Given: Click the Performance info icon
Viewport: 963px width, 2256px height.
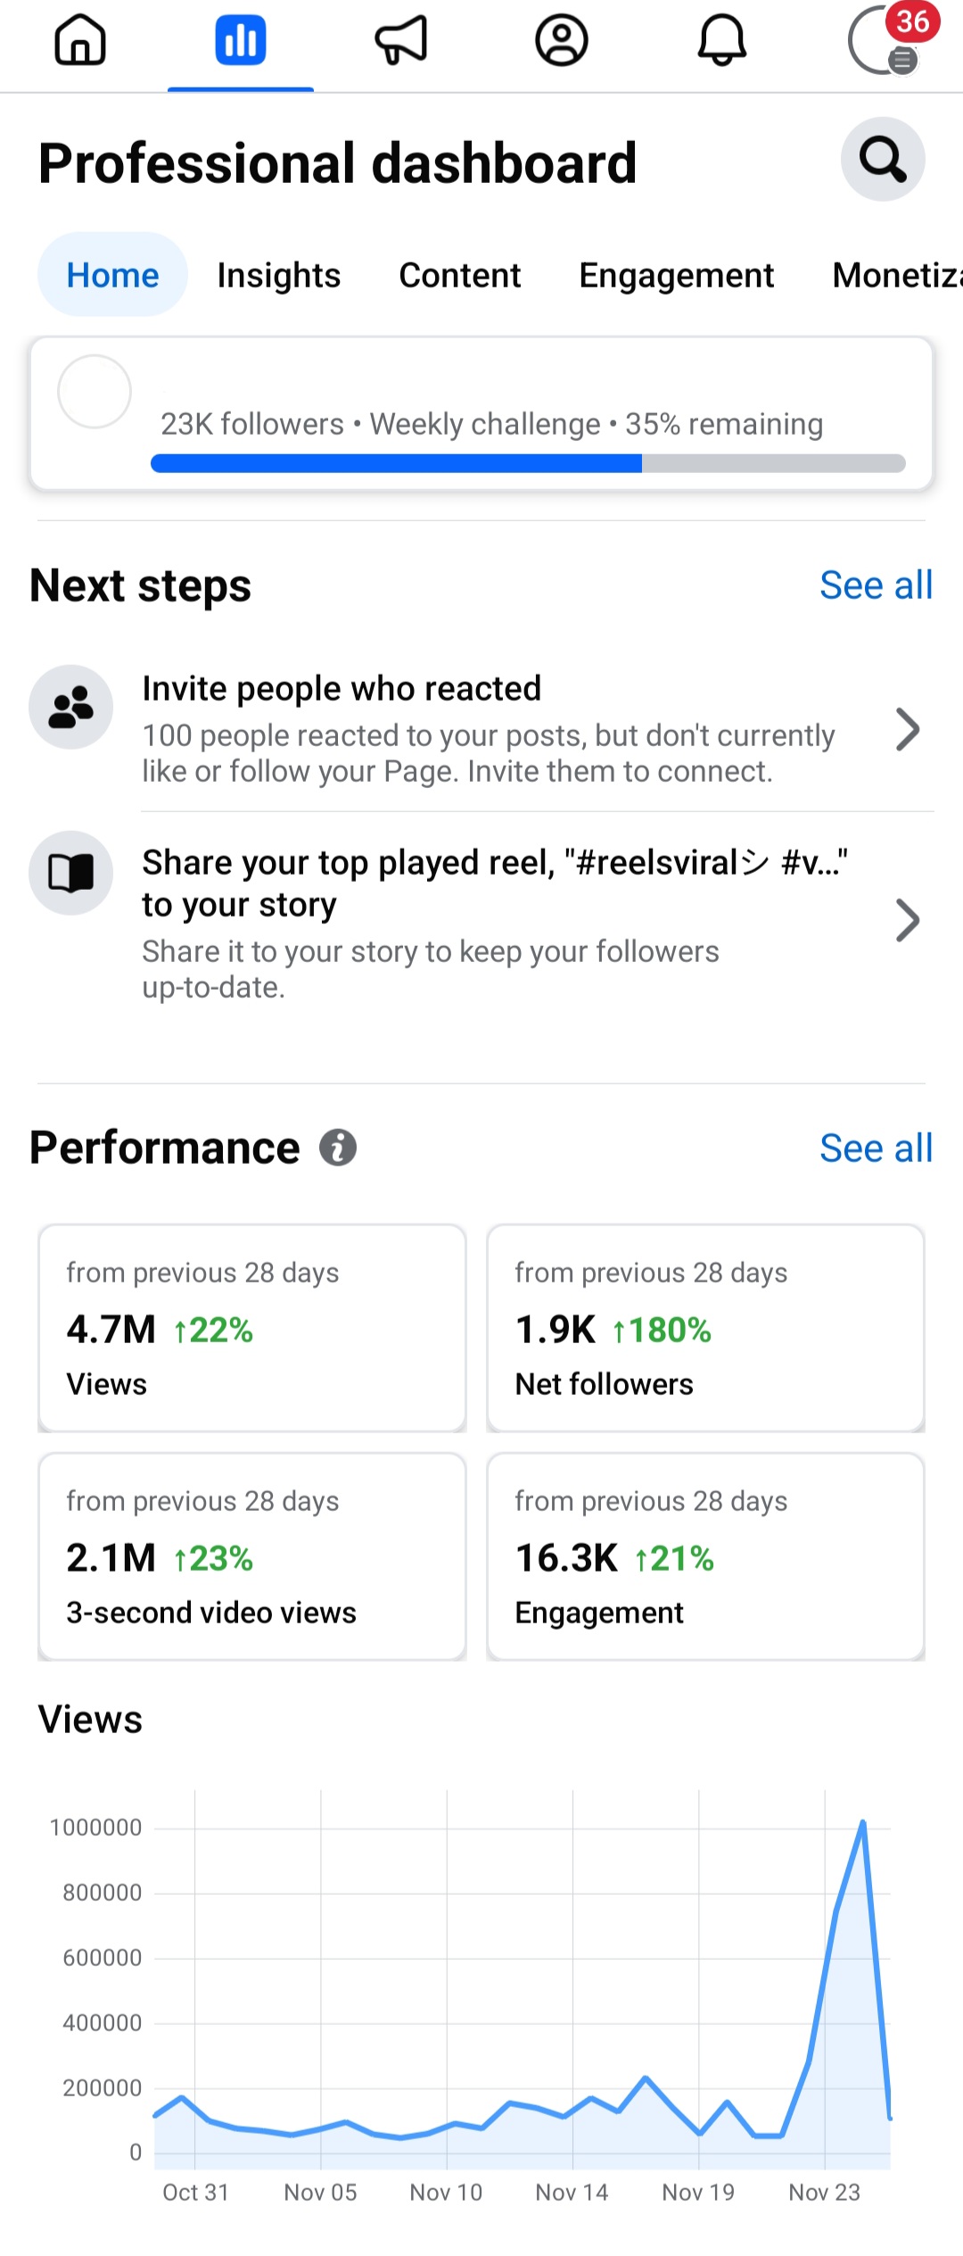Looking at the screenshot, I should click(x=338, y=1148).
